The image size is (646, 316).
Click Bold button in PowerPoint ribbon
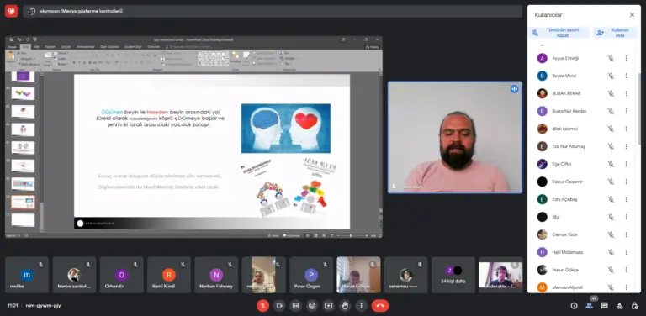(74, 62)
